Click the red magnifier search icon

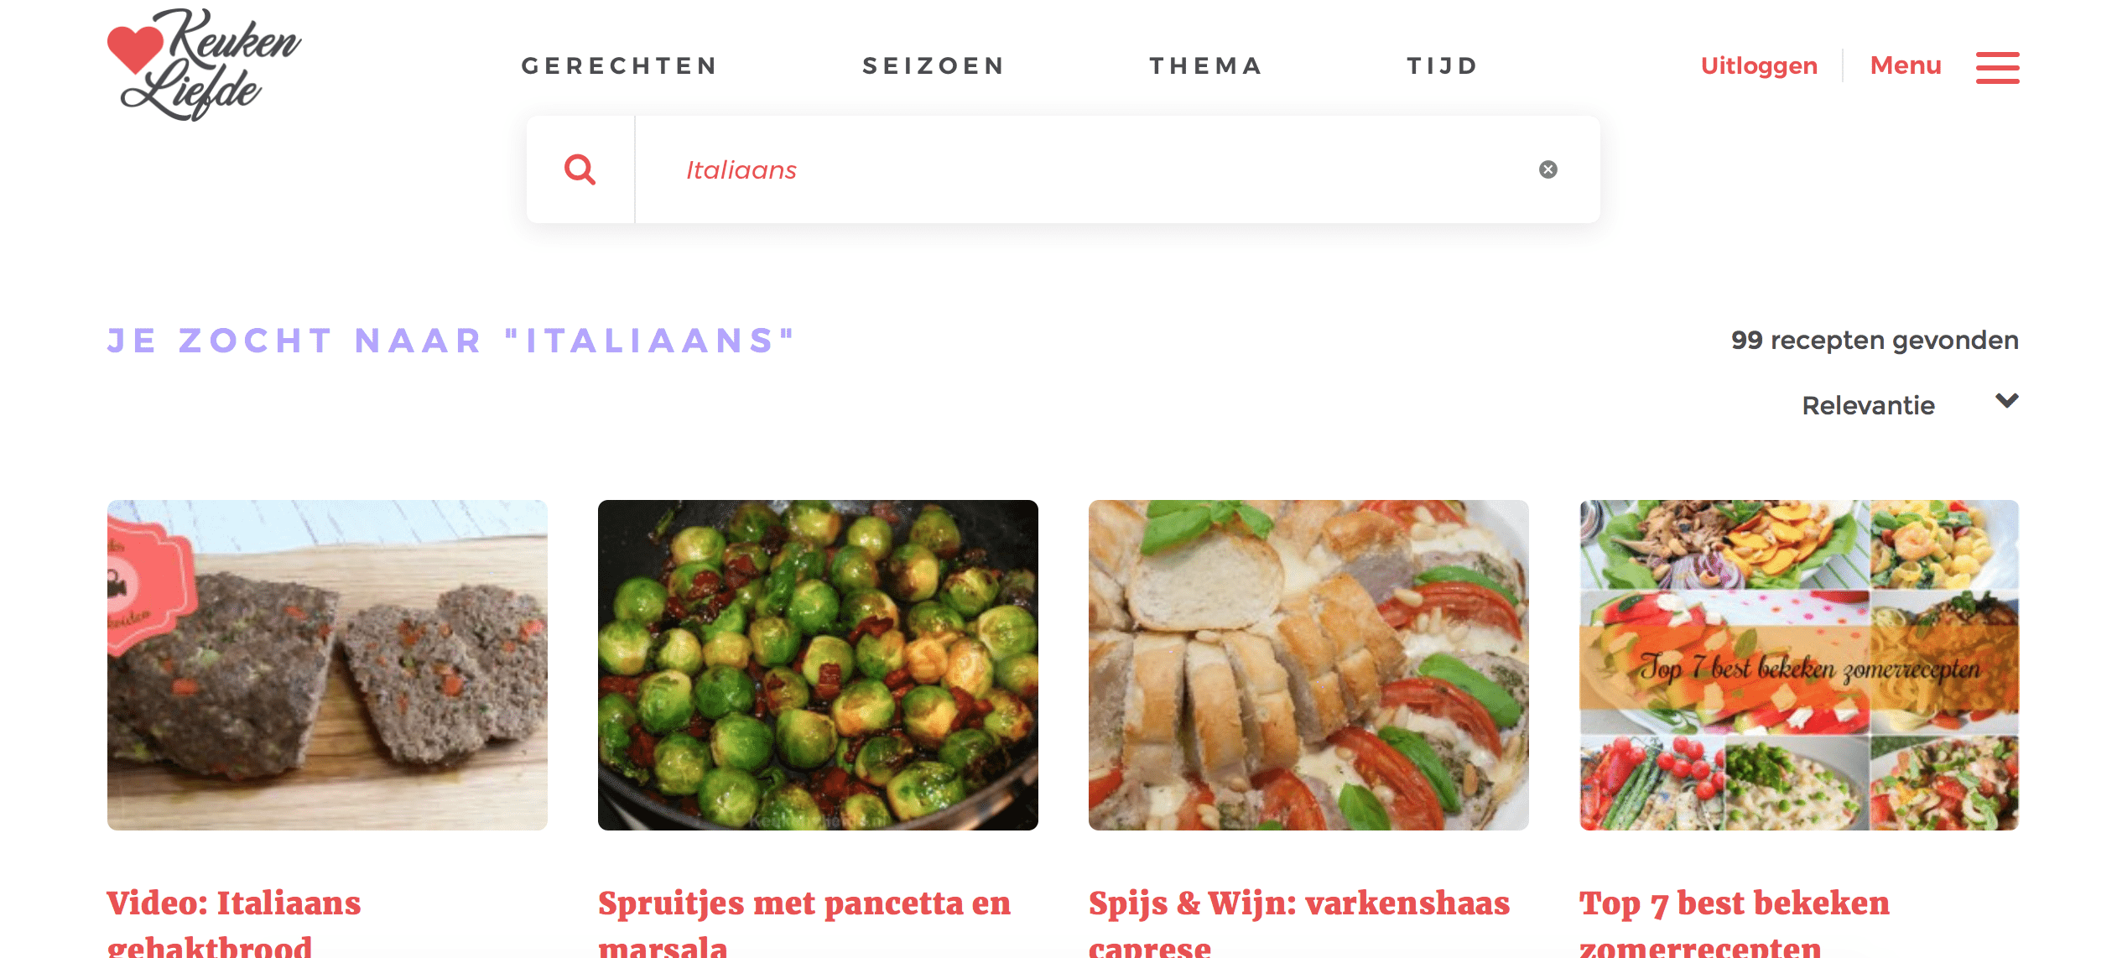point(580,169)
